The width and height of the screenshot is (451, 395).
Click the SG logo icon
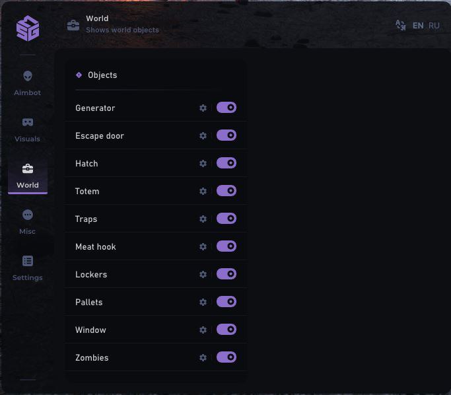tap(28, 28)
